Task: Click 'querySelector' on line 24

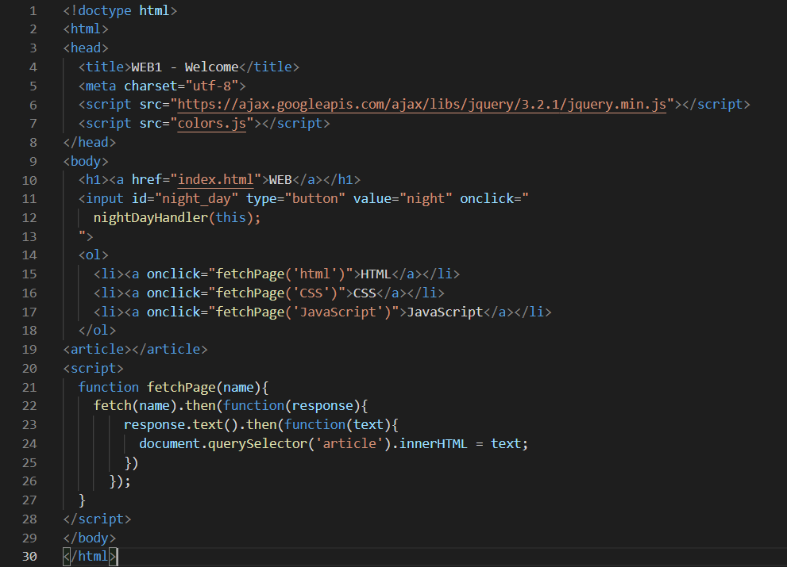Action: tap(257, 443)
